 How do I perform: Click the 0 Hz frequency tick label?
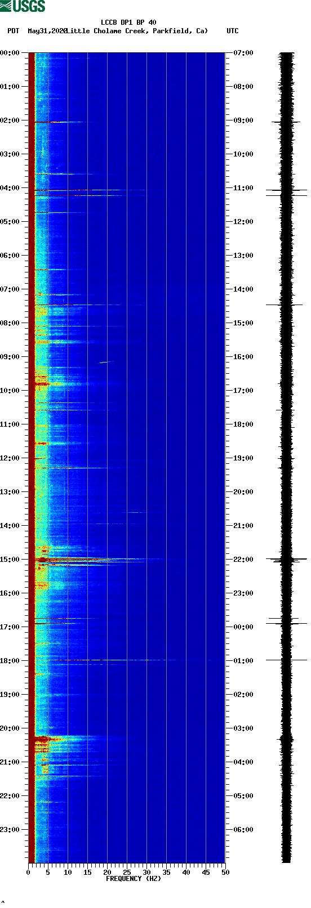(x=28, y=873)
